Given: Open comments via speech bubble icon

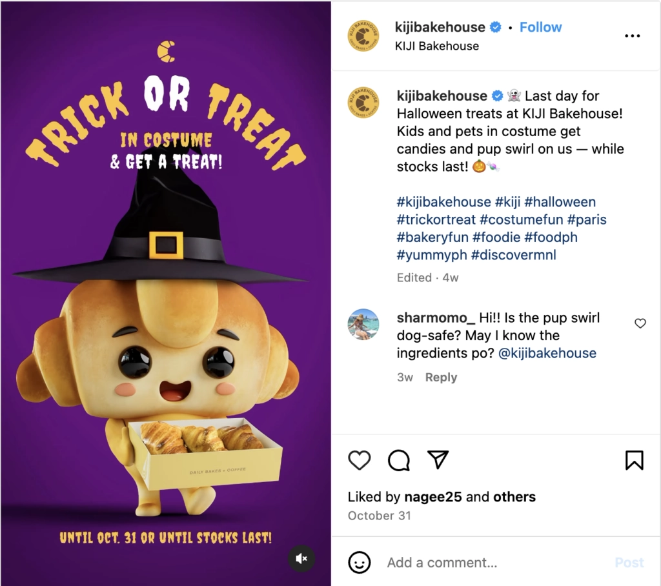Looking at the screenshot, I should 399,460.
